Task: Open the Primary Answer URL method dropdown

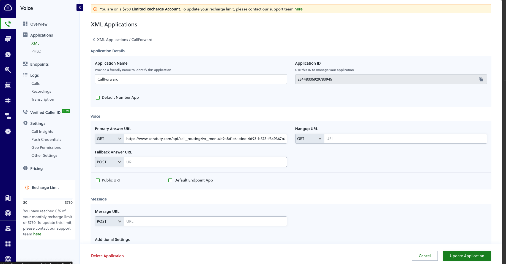Action: 110,139
